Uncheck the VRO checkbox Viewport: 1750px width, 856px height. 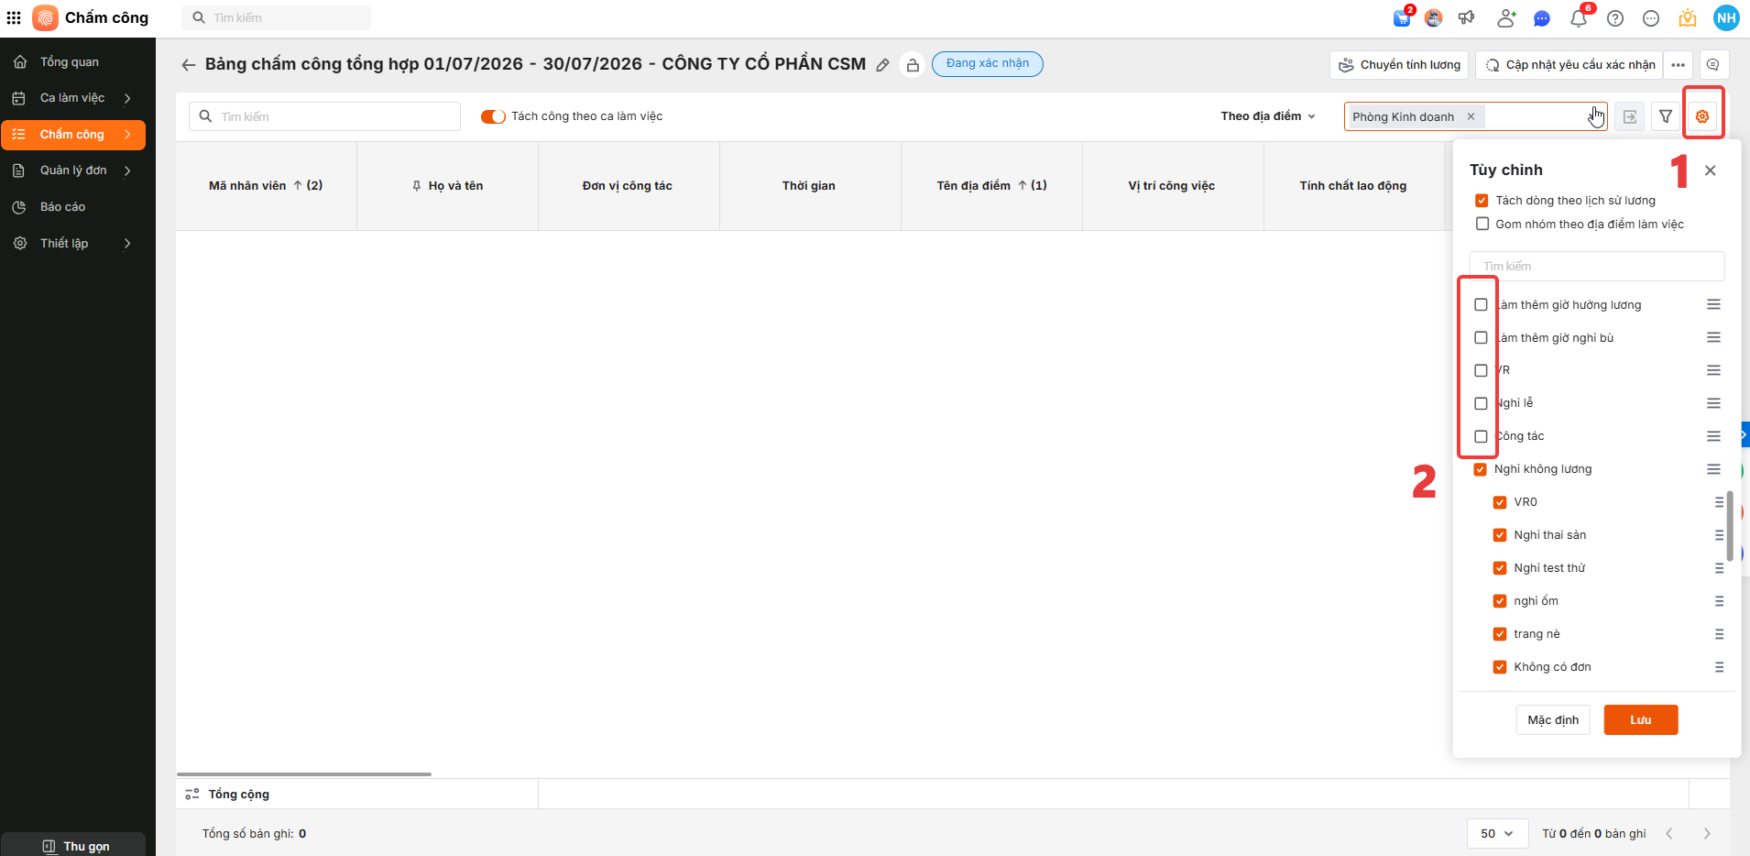[x=1500, y=502]
